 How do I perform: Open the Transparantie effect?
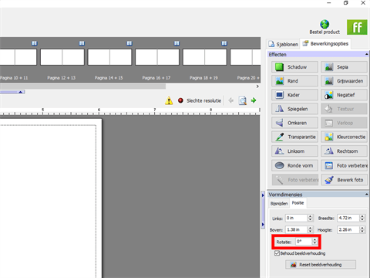[294, 137]
